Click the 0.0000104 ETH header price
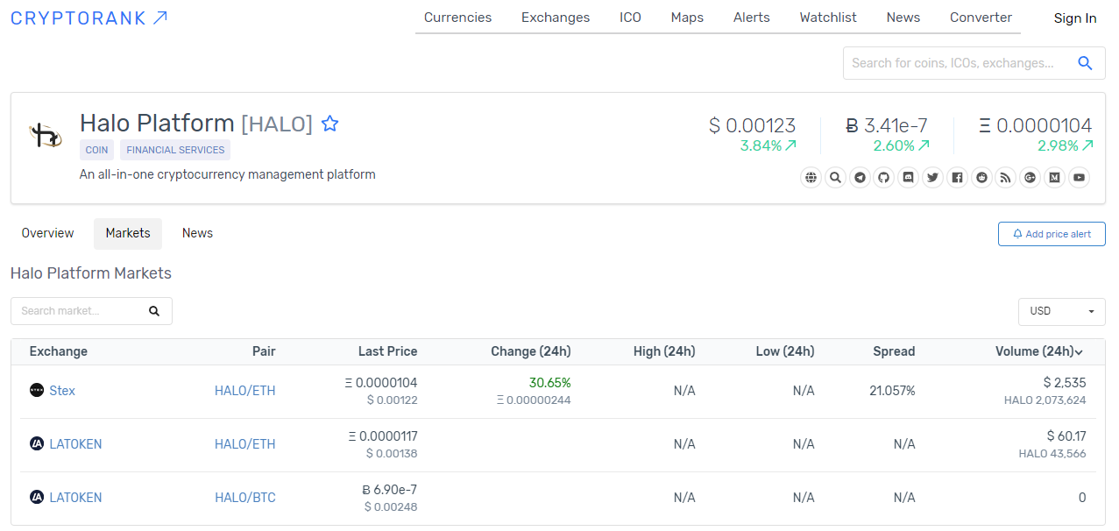Screen dimensions: 1119x531 1035,125
